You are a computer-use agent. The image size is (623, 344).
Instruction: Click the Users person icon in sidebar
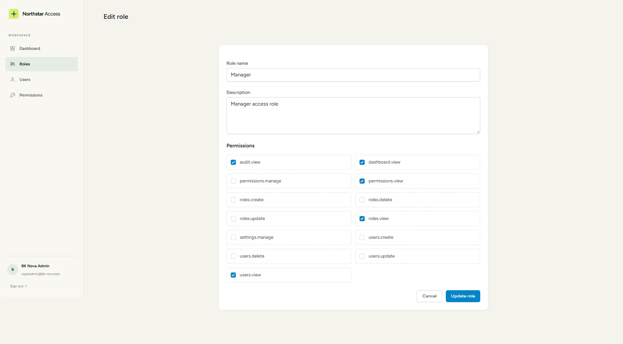[13, 80]
